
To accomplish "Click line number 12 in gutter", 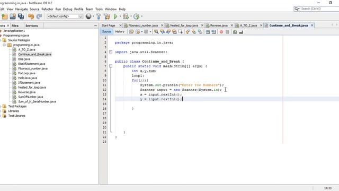I will 105,90.
